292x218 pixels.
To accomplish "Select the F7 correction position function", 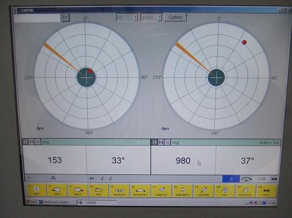I will click(x=161, y=190).
